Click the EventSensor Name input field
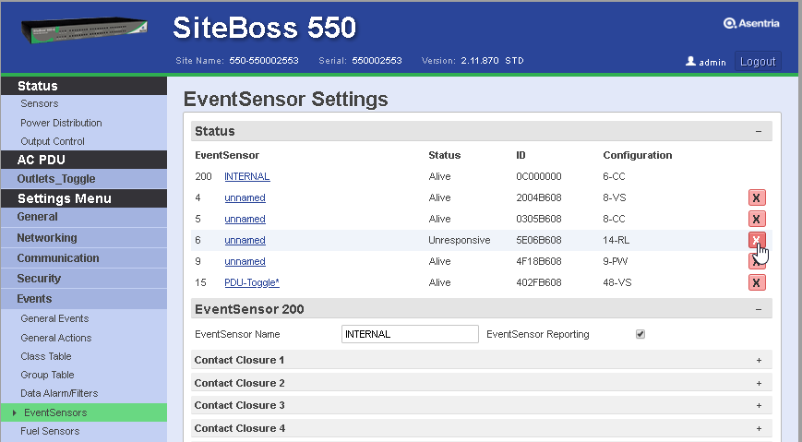This screenshot has height=442, width=802. (410, 334)
